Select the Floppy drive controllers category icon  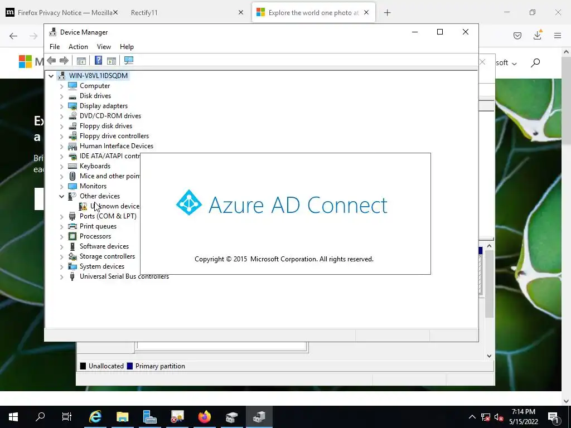[x=72, y=136]
